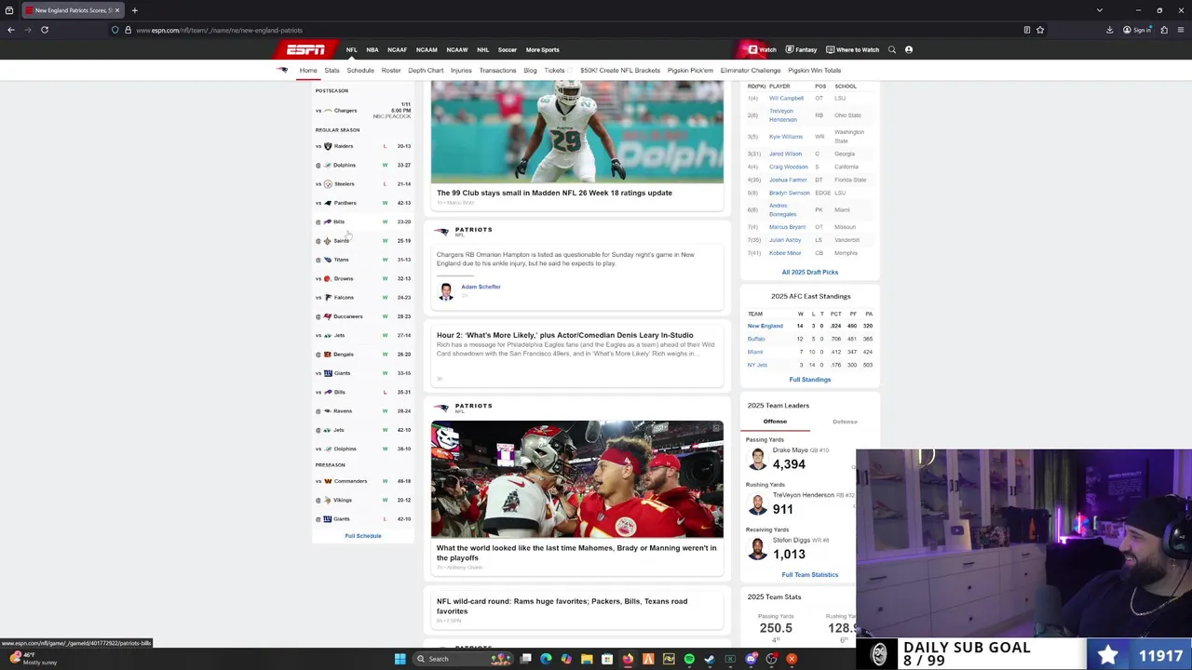1192x670 pixels.
Task: Open the browser downloads icon
Action: click(x=1109, y=30)
